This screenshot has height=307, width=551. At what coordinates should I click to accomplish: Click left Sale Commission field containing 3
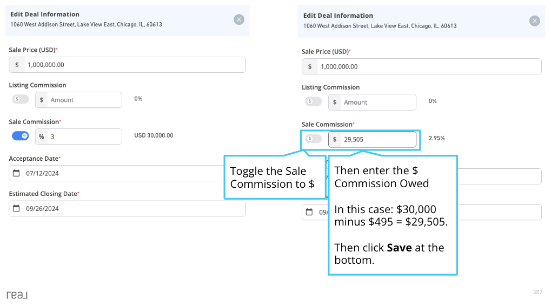(x=78, y=137)
